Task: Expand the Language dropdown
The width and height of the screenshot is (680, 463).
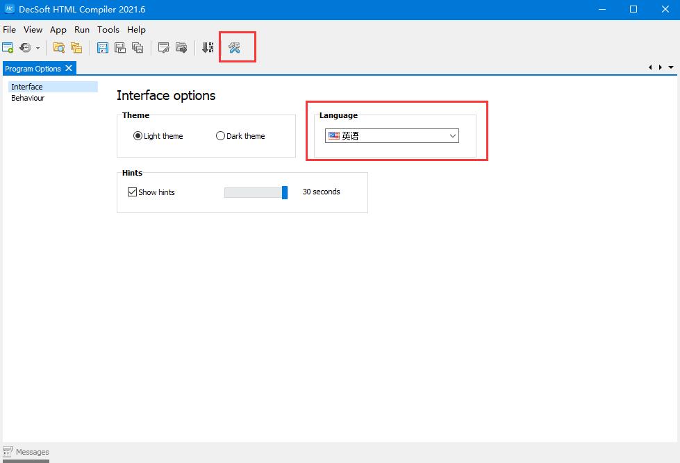Action: 392,136
